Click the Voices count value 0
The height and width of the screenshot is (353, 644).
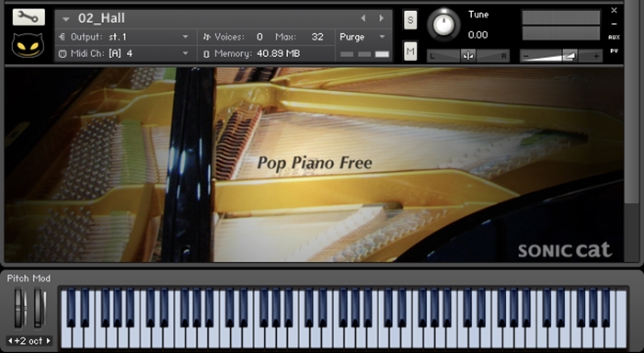click(259, 37)
